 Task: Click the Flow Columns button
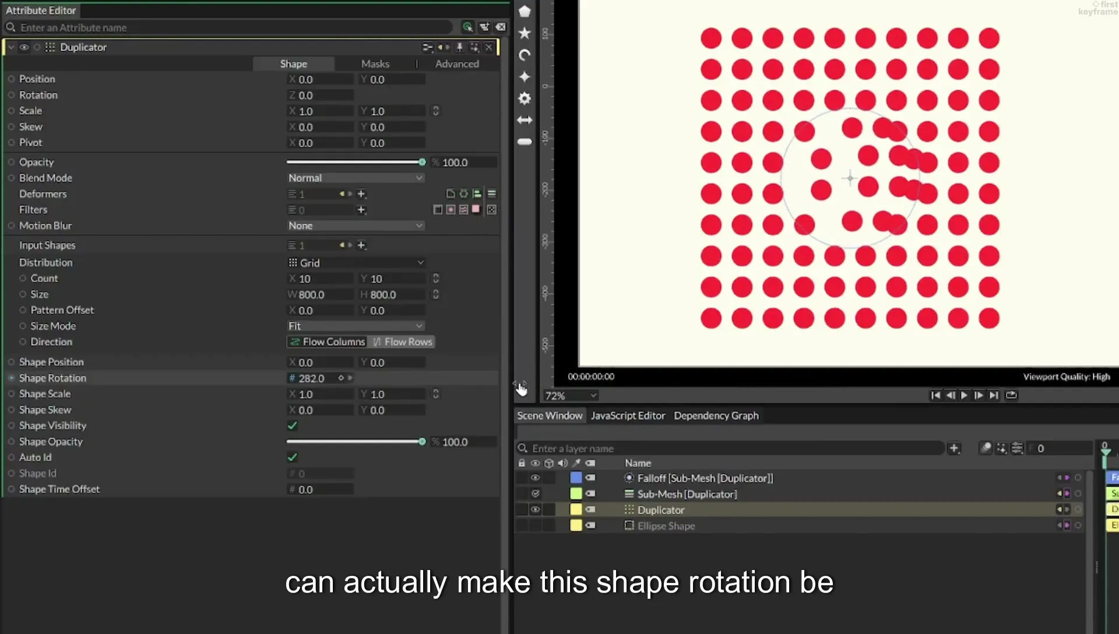[x=327, y=342]
